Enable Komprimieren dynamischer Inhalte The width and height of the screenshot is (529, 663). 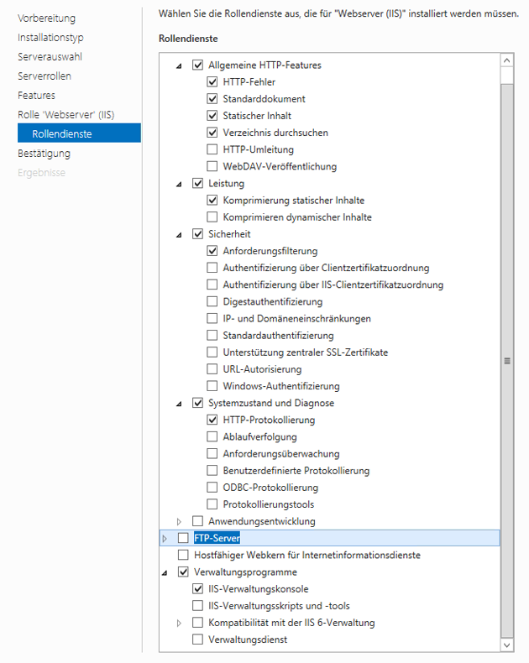point(212,217)
